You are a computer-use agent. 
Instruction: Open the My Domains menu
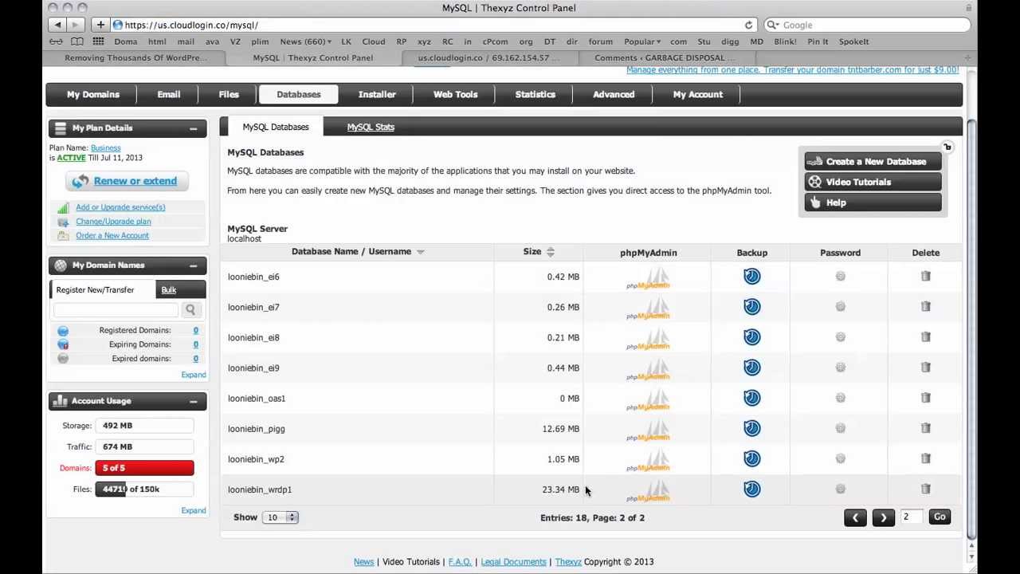(x=93, y=94)
